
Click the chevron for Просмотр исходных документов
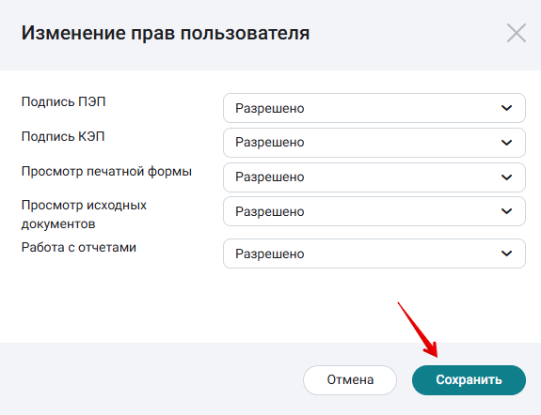(x=506, y=211)
